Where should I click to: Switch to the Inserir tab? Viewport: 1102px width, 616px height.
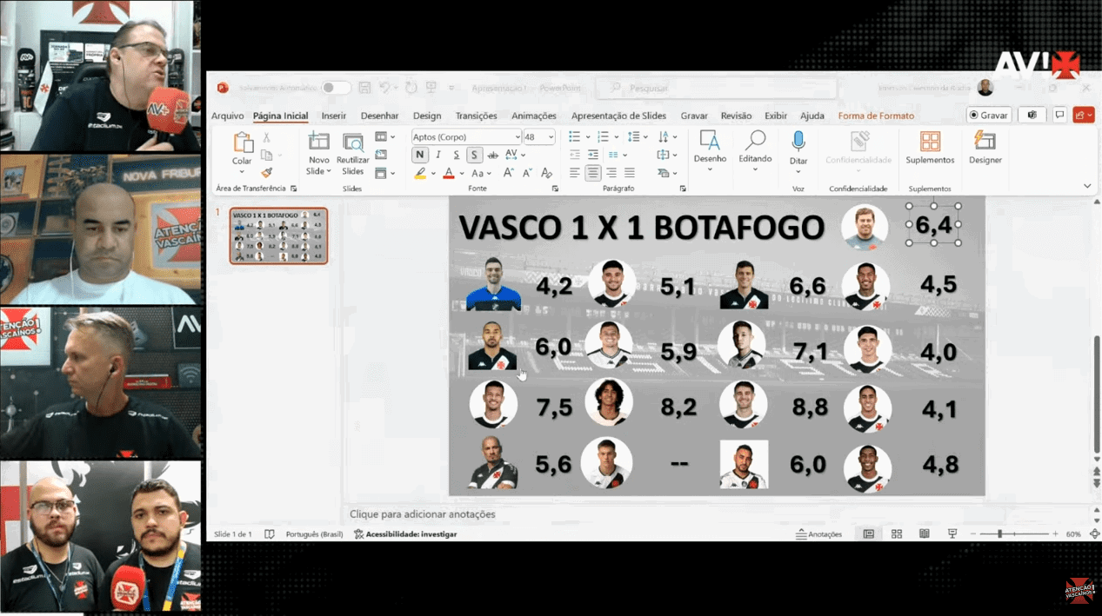click(334, 116)
